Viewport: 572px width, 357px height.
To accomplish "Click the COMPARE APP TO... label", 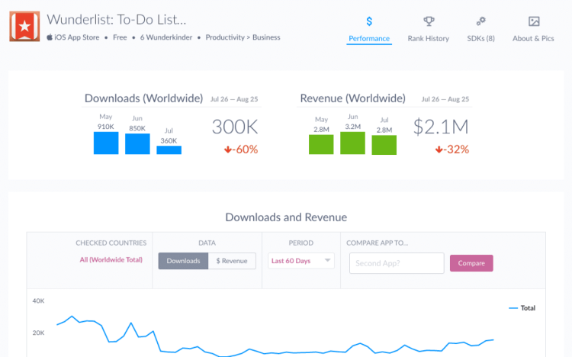I will click(x=378, y=243).
